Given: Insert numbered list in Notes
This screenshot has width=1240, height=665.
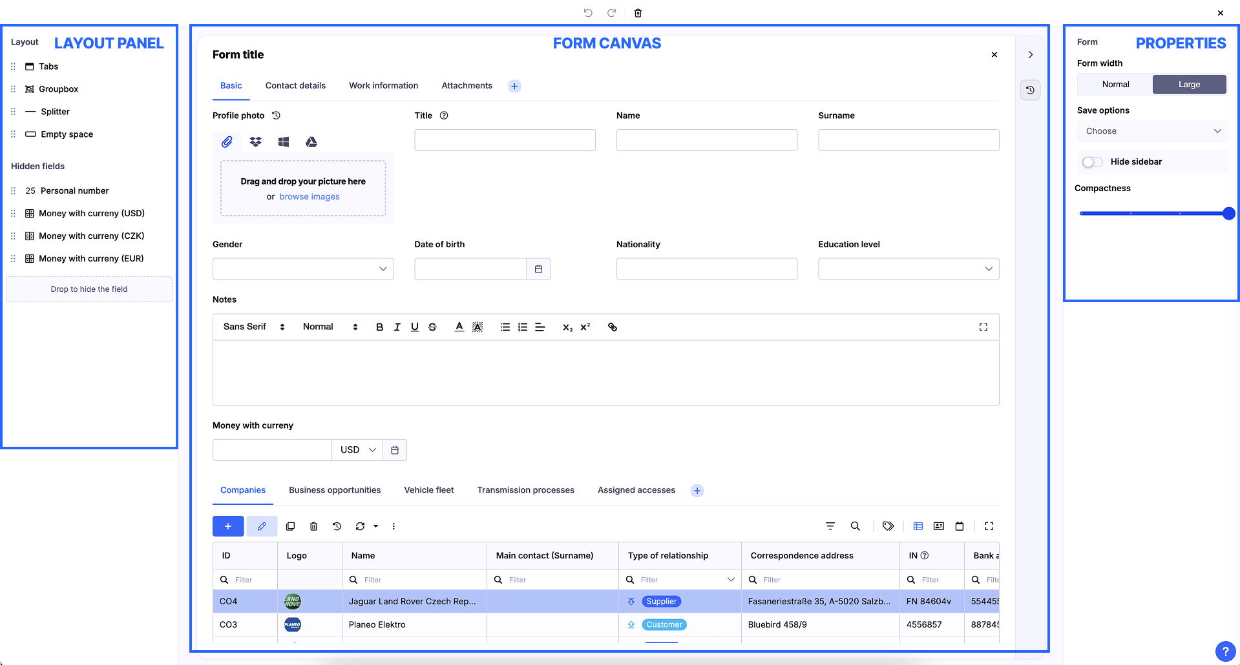Looking at the screenshot, I should click(523, 327).
